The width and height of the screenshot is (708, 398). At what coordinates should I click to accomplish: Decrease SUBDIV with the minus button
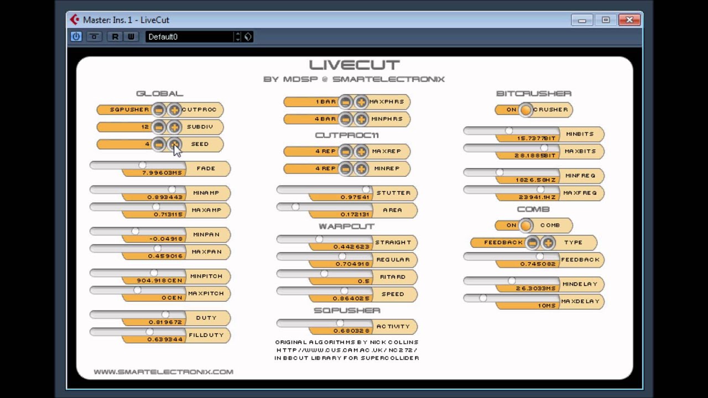click(159, 127)
